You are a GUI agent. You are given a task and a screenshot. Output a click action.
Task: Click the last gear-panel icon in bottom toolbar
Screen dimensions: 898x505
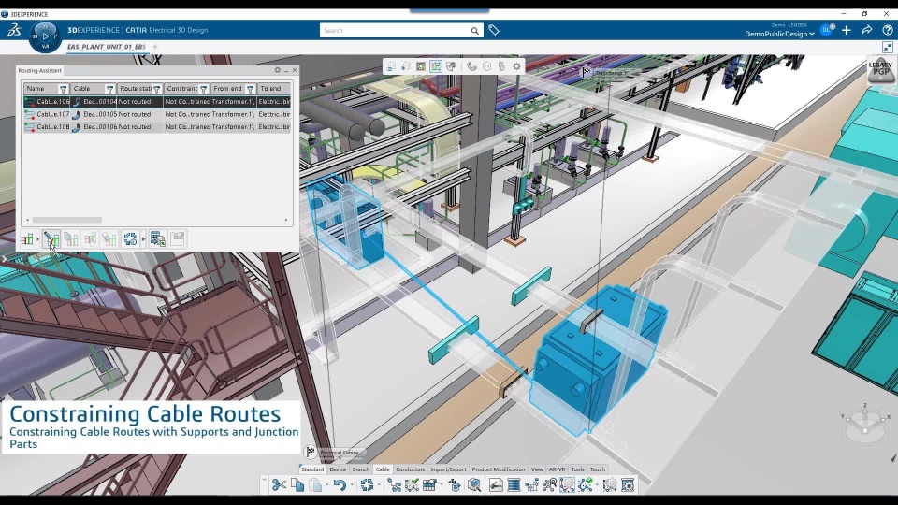click(x=628, y=485)
